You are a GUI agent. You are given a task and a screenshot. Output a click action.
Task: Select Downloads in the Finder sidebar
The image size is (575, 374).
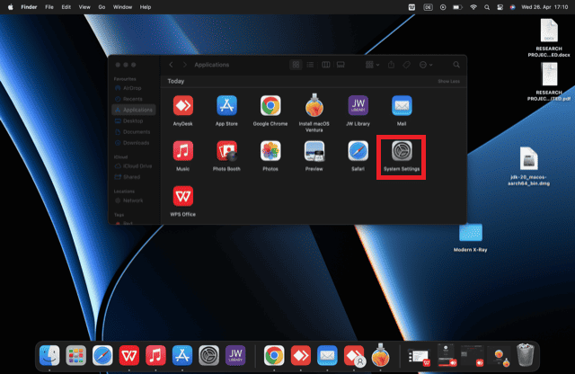(x=136, y=142)
